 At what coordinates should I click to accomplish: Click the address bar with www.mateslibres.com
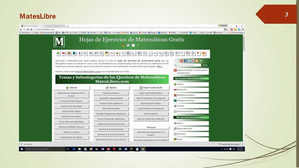click(x=129, y=30)
